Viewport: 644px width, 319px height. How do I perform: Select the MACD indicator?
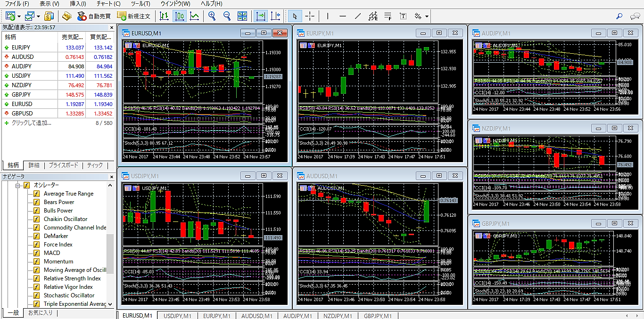tap(52, 253)
